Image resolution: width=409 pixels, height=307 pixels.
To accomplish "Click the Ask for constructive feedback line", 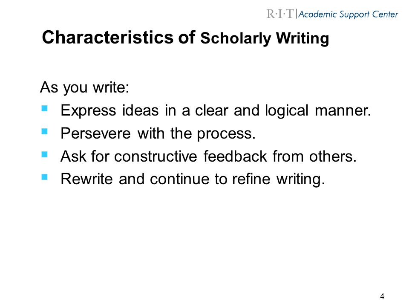I will point(208,156).
